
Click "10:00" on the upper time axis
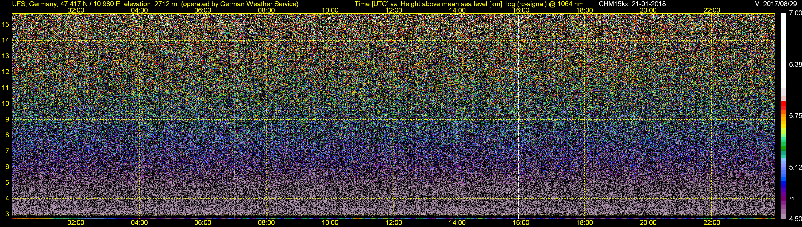point(330,10)
